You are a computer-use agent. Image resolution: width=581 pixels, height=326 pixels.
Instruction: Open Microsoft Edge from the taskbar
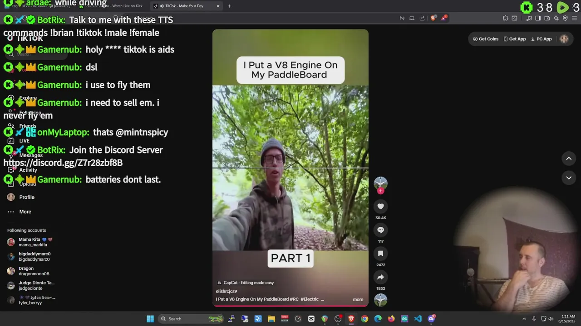click(378, 319)
